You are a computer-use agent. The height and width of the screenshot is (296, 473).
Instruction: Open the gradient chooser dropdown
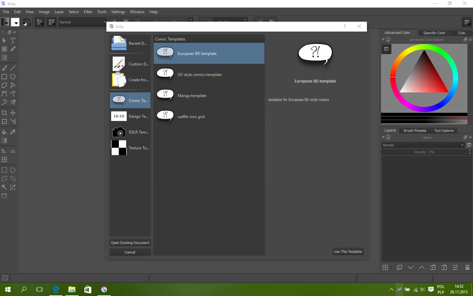coord(5,22)
